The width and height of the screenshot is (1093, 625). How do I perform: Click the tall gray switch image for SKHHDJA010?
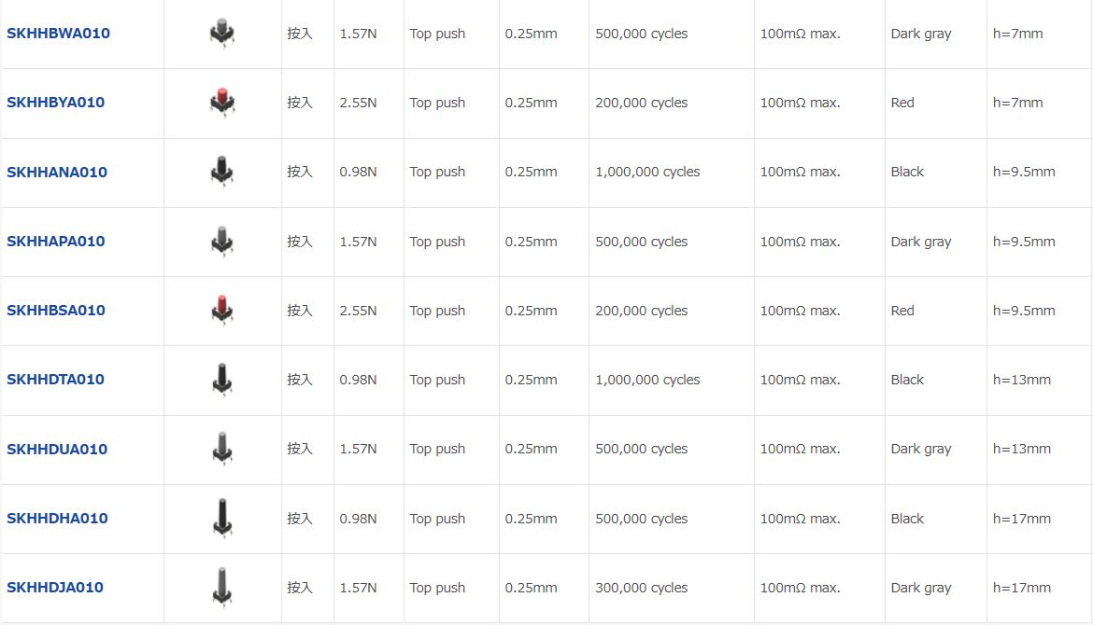[x=222, y=587]
